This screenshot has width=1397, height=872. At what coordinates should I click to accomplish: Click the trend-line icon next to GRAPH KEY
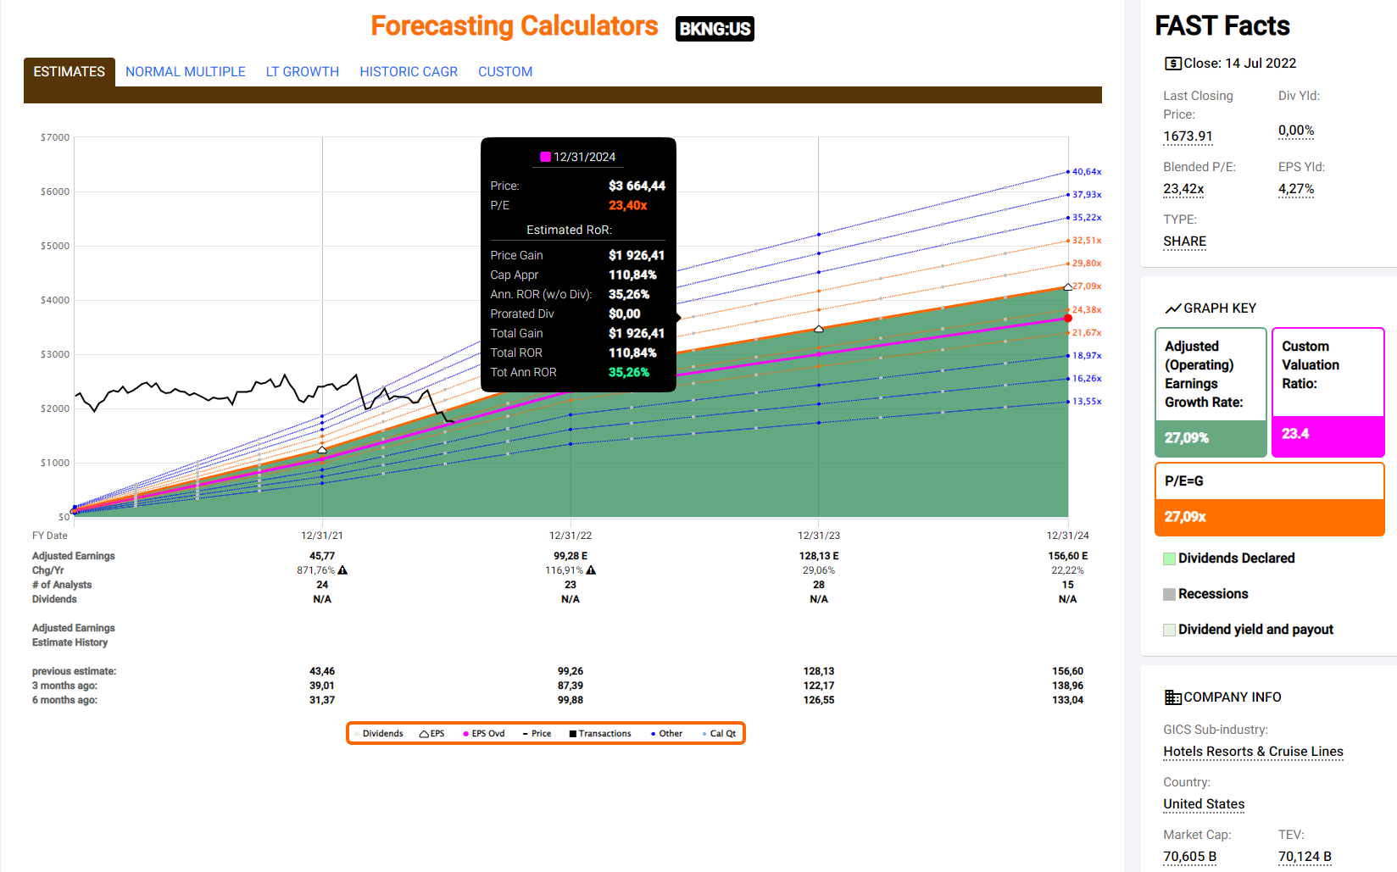coord(1172,308)
